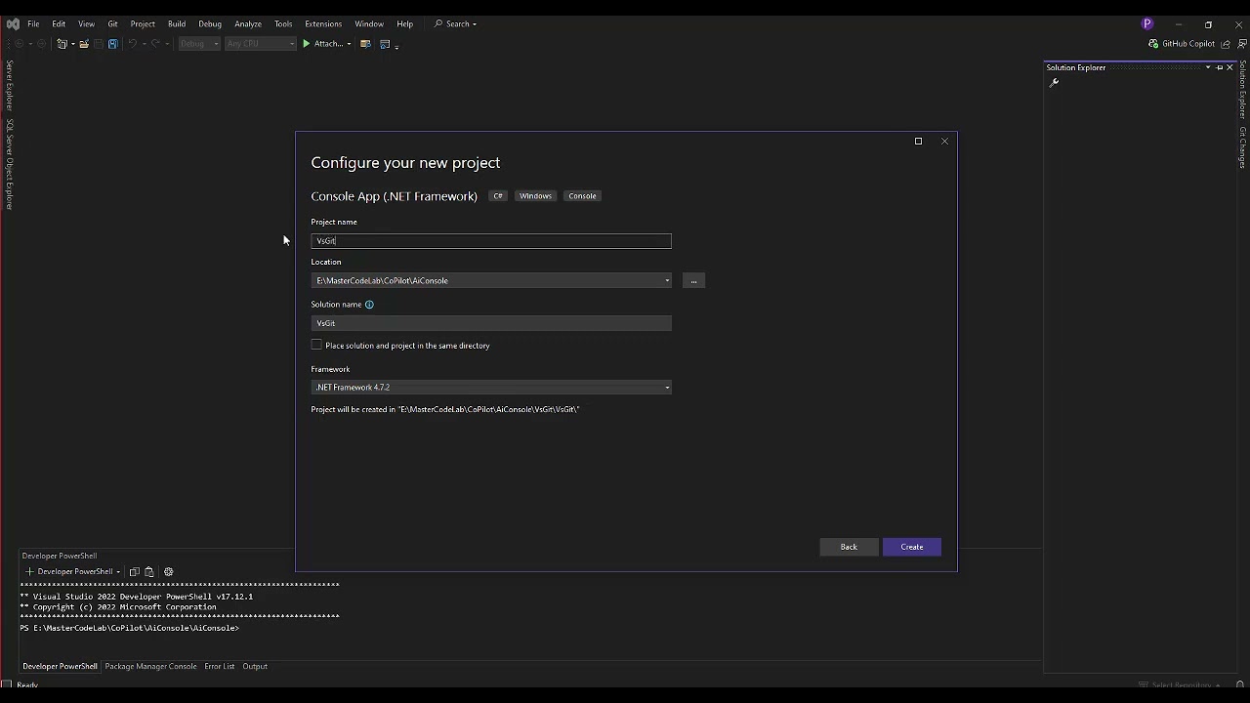Click the green Attach play icon
The height and width of the screenshot is (703, 1250).
tap(307, 44)
